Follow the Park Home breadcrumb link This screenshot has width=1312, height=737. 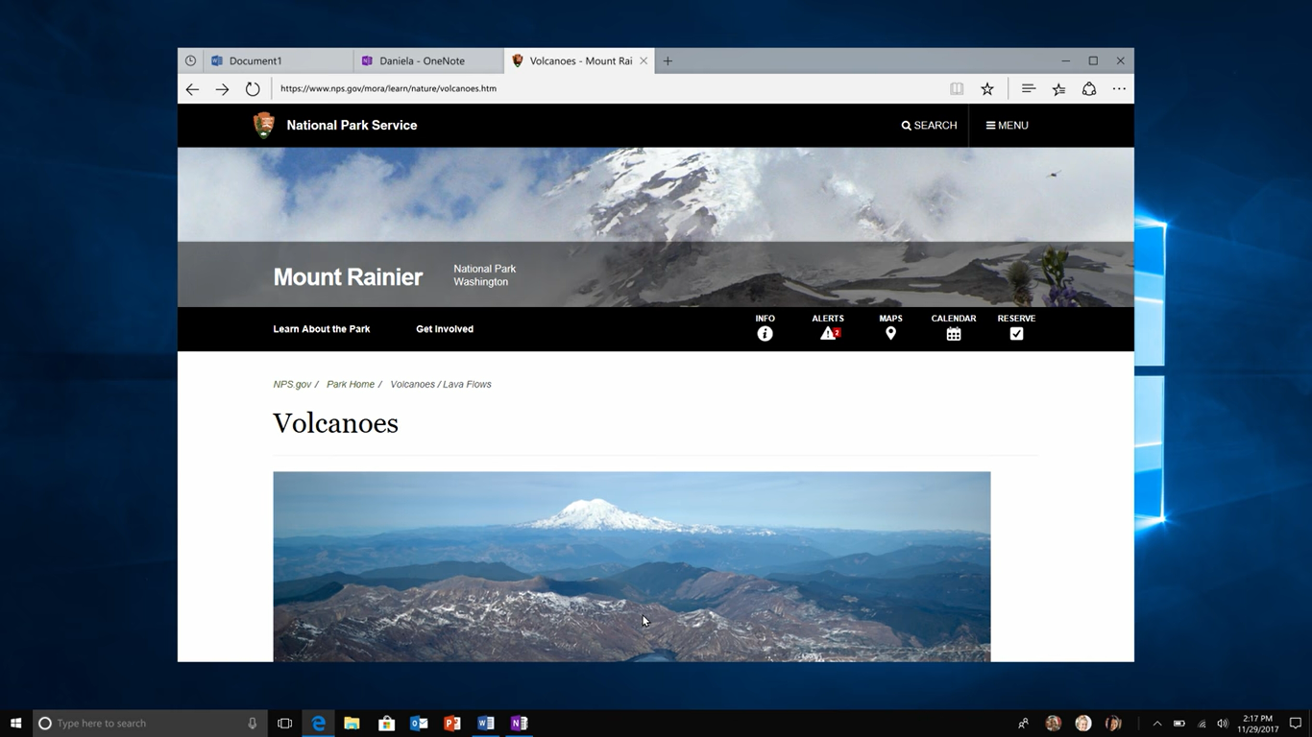[x=351, y=384]
